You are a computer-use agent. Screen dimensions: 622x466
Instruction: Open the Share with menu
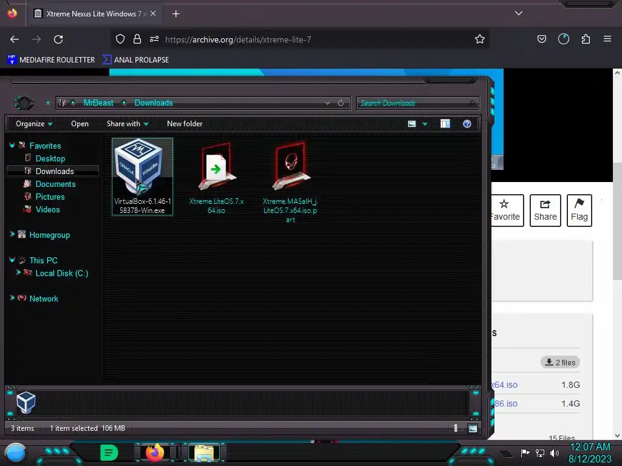(x=128, y=124)
